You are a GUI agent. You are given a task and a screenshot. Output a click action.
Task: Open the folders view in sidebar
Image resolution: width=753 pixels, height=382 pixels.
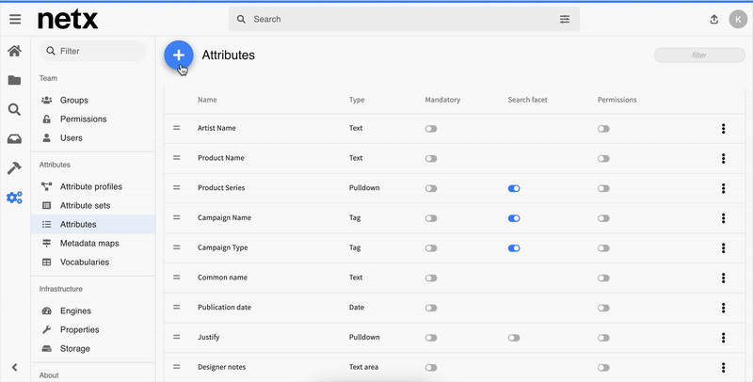[x=14, y=81]
